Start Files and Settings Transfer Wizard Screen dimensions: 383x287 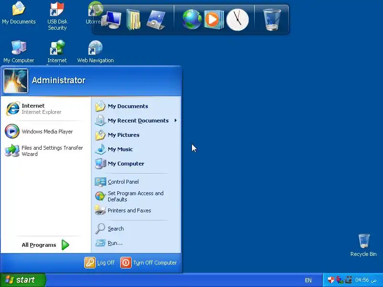(x=45, y=151)
